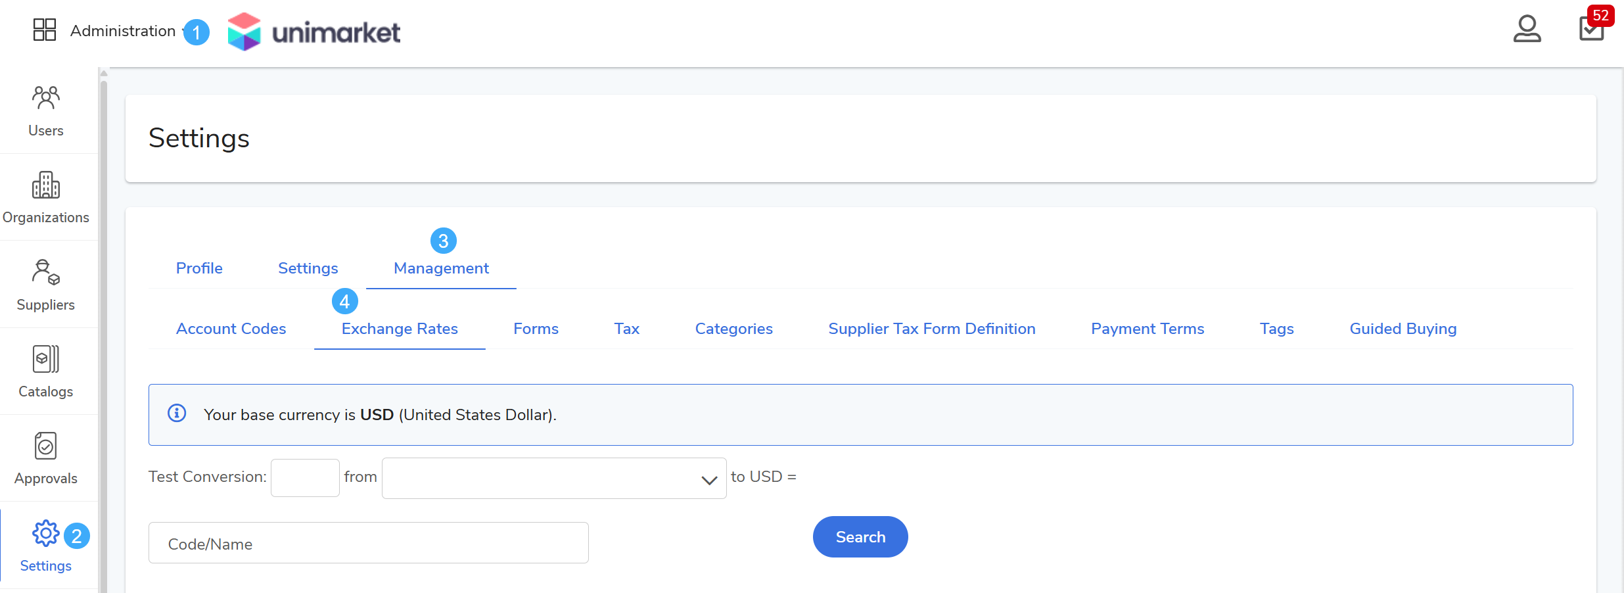This screenshot has width=1624, height=593.
Task: Click the Code/Name search field
Action: [368, 543]
